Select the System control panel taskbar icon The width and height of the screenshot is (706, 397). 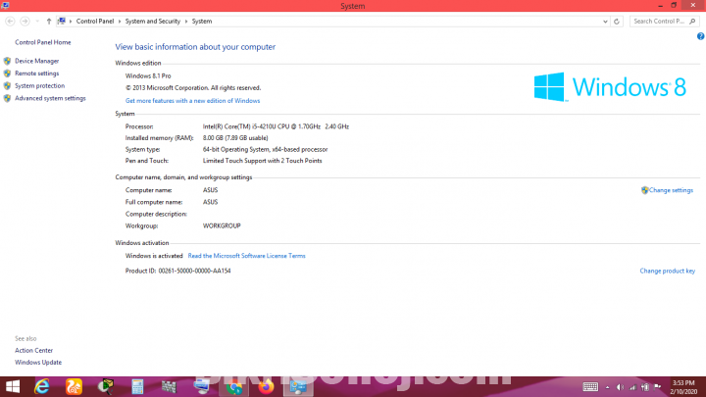coord(298,386)
